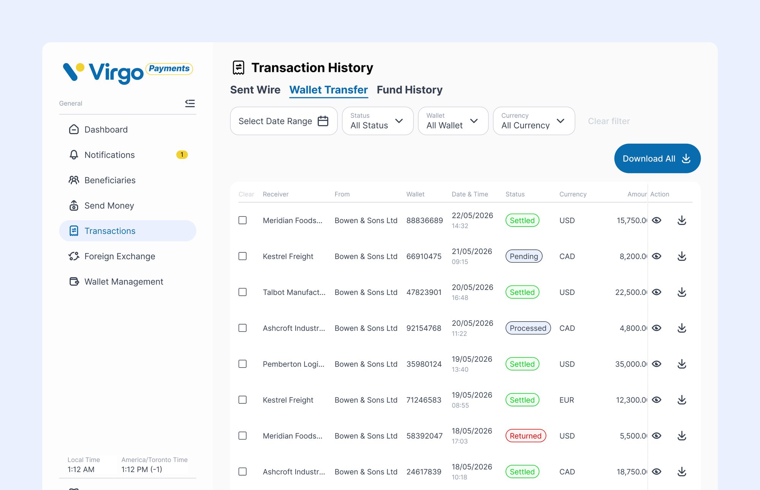Screen dimensions: 760x490
Task: Open Foreign Exchange in the sidebar
Action: point(128,256)
